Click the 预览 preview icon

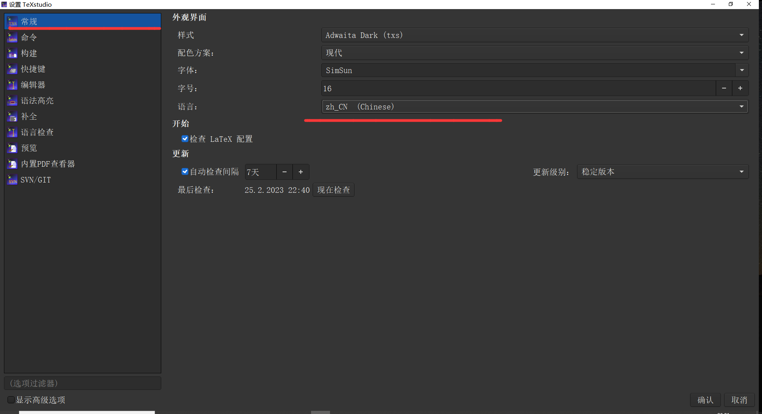coord(13,148)
